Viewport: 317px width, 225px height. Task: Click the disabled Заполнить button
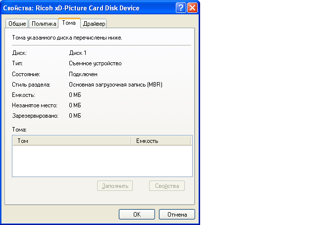coord(115,185)
